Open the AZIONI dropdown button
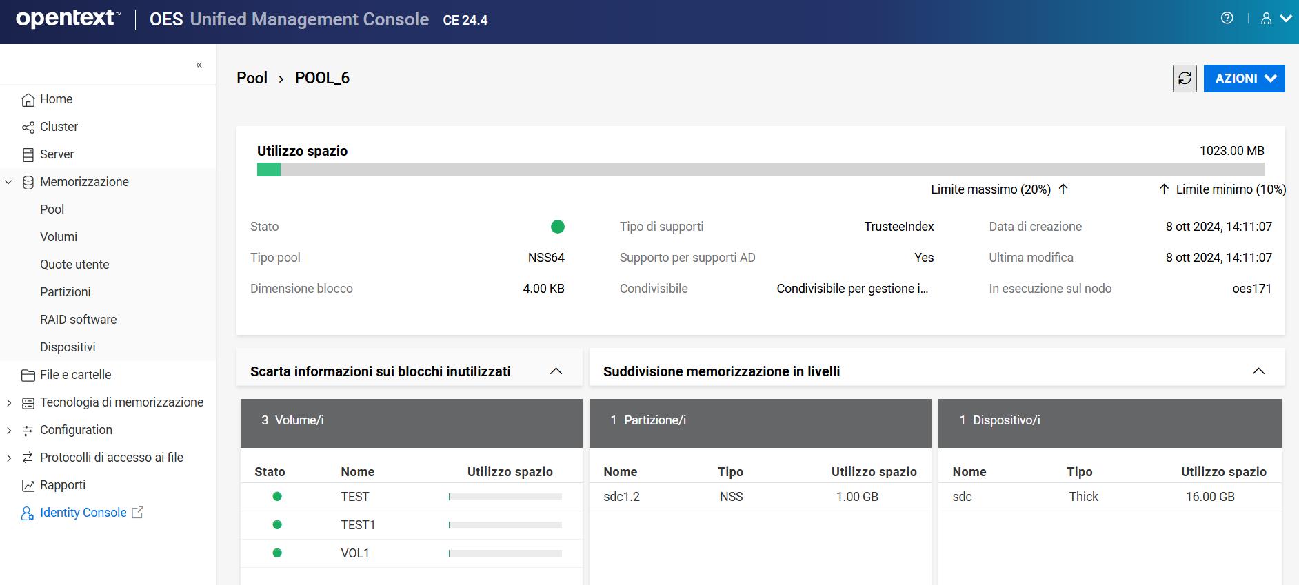This screenshot has height=585, width=1299. 1244,79
